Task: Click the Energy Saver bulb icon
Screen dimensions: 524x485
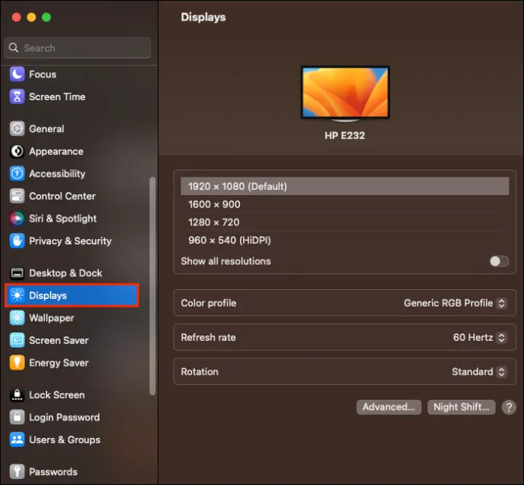Action: [17, 363]
